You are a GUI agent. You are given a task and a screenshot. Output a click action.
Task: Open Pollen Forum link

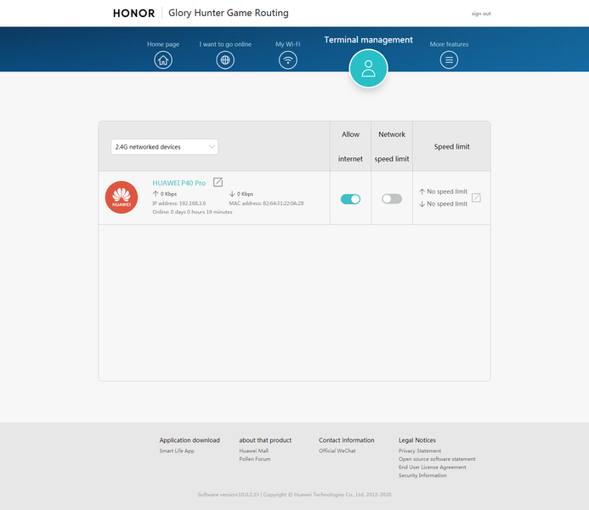click(x=255, y=459)
